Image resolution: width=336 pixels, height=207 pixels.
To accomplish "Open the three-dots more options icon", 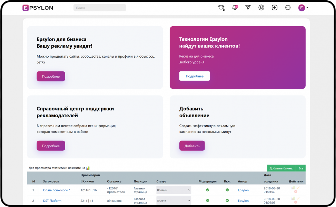I will pos(288,8).
